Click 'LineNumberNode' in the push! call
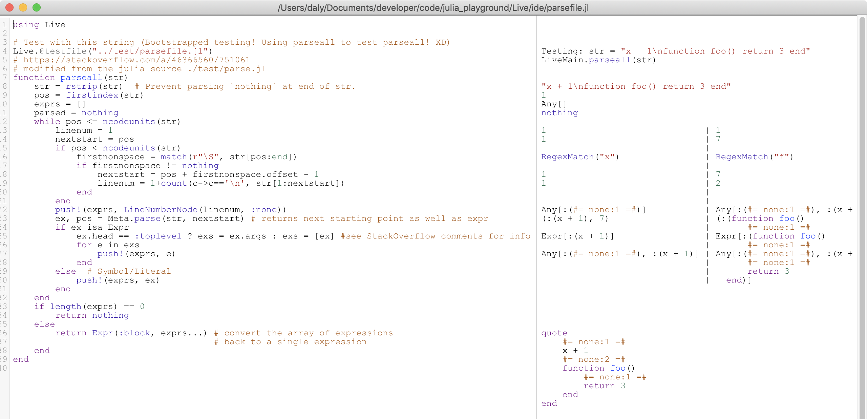 (161, 210)
